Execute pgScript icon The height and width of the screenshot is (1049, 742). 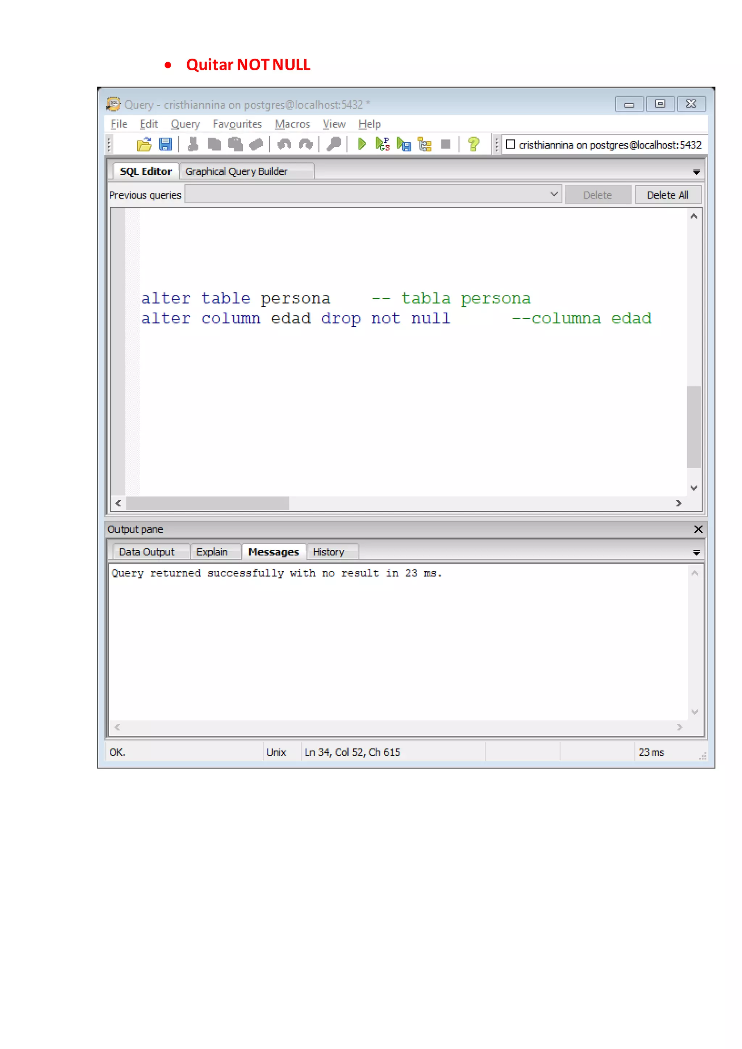383,145
